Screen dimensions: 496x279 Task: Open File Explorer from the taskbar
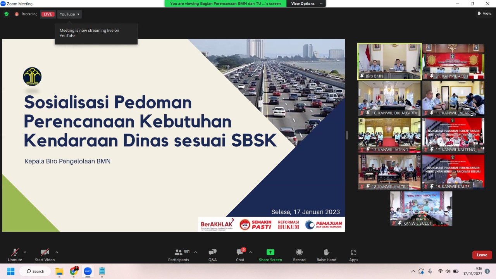pyautogui.click(x=59, y=271)
